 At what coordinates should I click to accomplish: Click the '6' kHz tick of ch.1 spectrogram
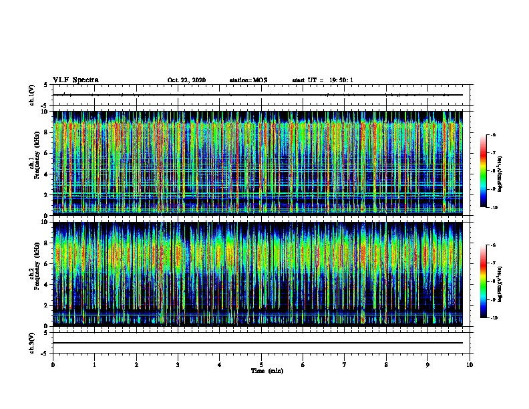pyautogui.click(x=46, y=153)
